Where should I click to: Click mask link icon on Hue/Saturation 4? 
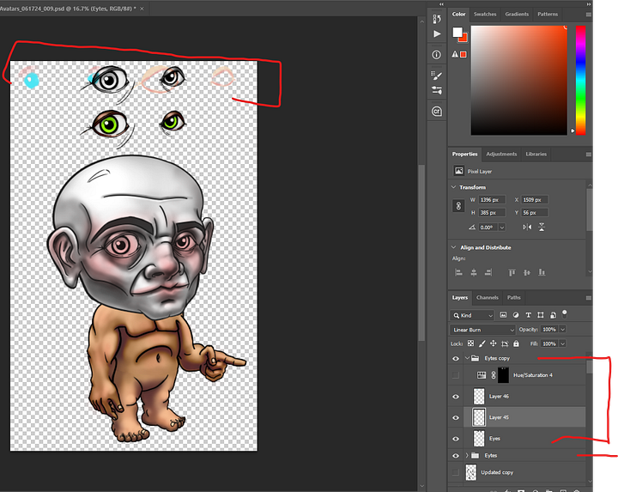[x=494, y=375]
